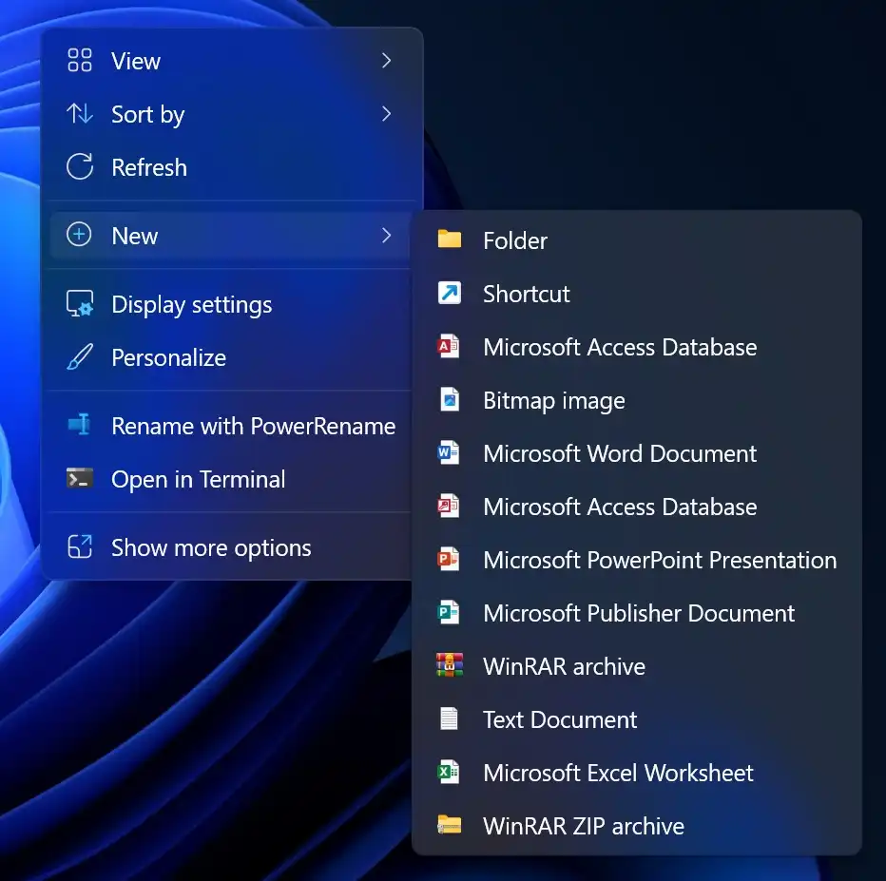Open the Sort by menu entry
The height and width of the screenshot is (881, 886).
coord(231,114)
